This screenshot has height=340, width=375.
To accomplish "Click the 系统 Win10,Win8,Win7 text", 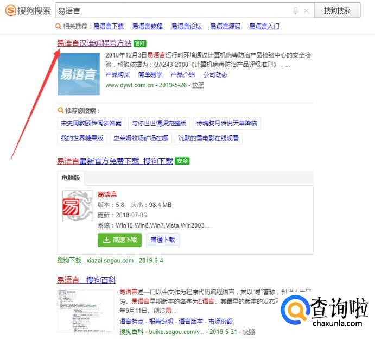I will pyautogui.click(x=153, y=225).
